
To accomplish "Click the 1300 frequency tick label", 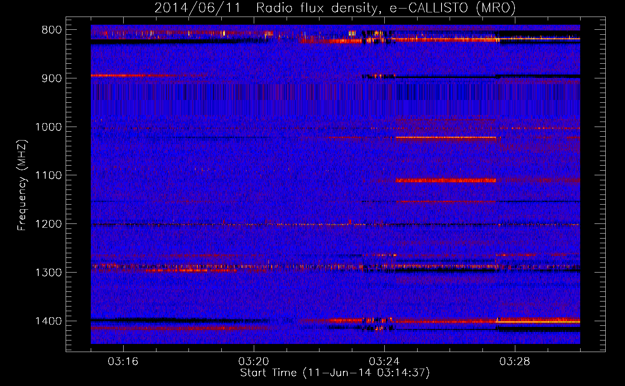I will (48, 273).
